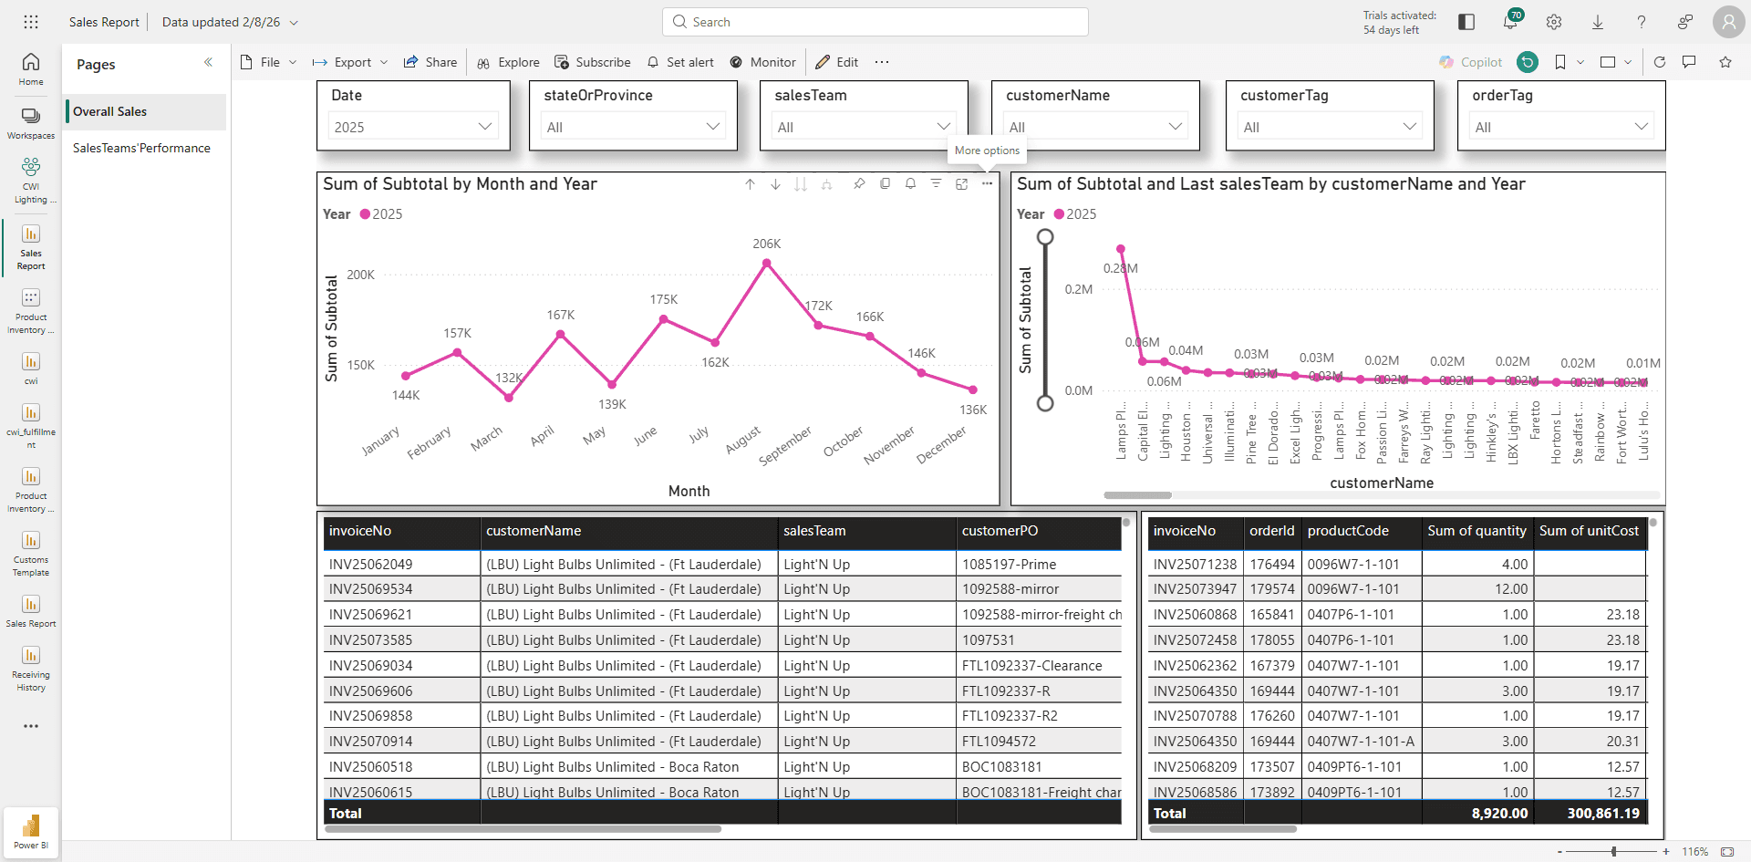Refresh visuals with circular arrow icon
Screen dimensions: 1751x862
(x=1660, y=62)
